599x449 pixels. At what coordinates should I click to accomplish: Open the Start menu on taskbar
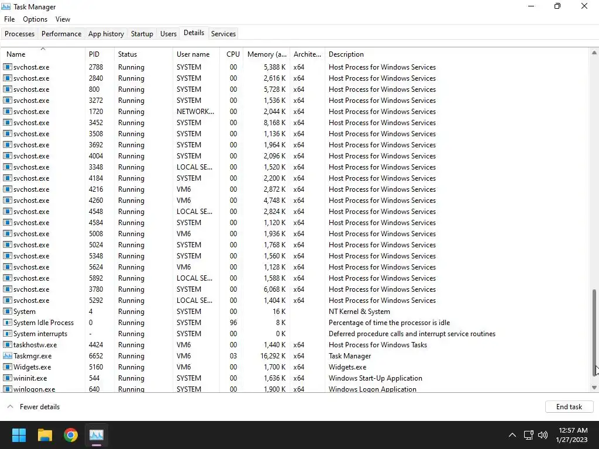coord(19,435)
